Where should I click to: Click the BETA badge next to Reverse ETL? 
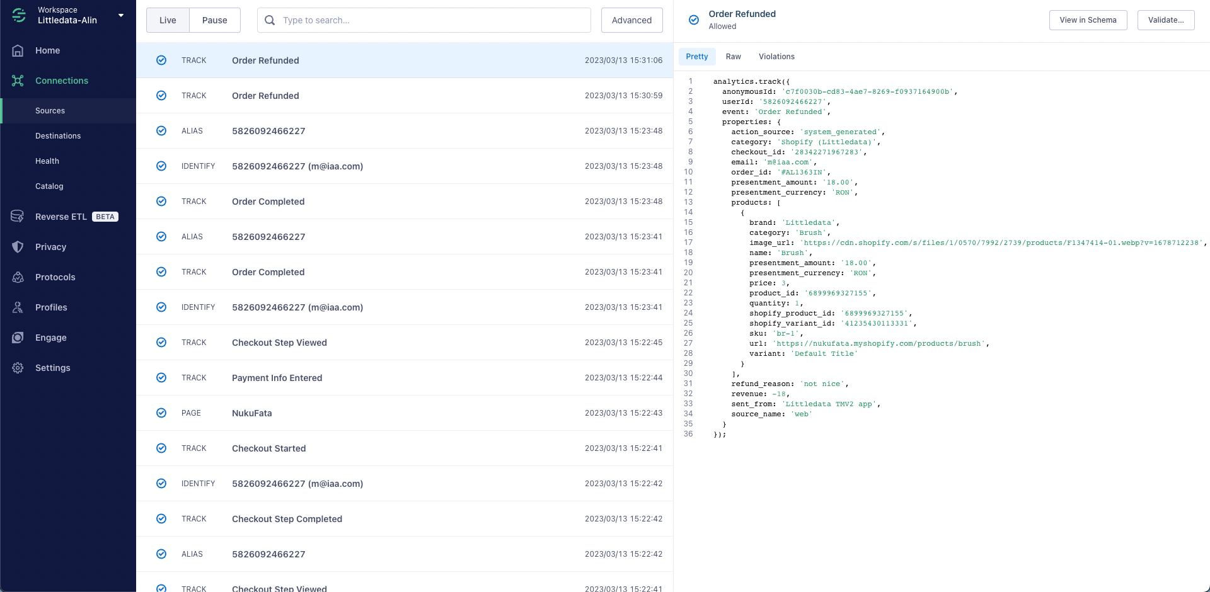tap(105, 217)
